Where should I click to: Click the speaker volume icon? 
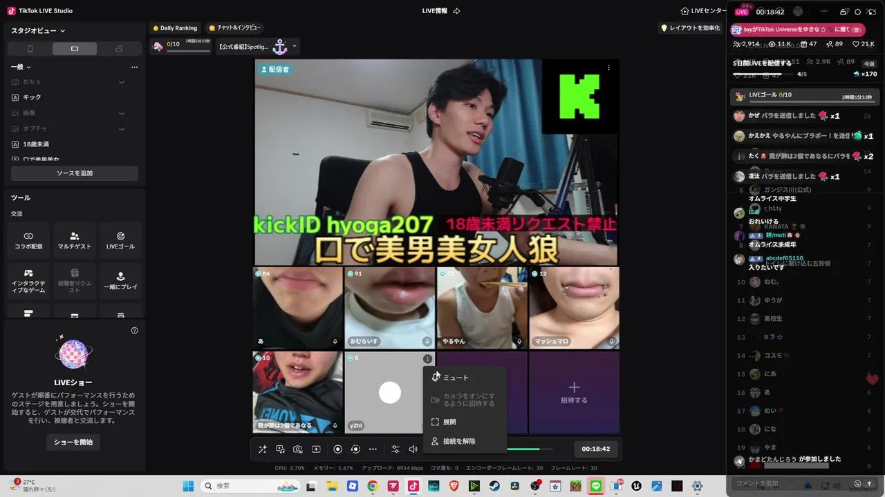(x=413, y=449)
